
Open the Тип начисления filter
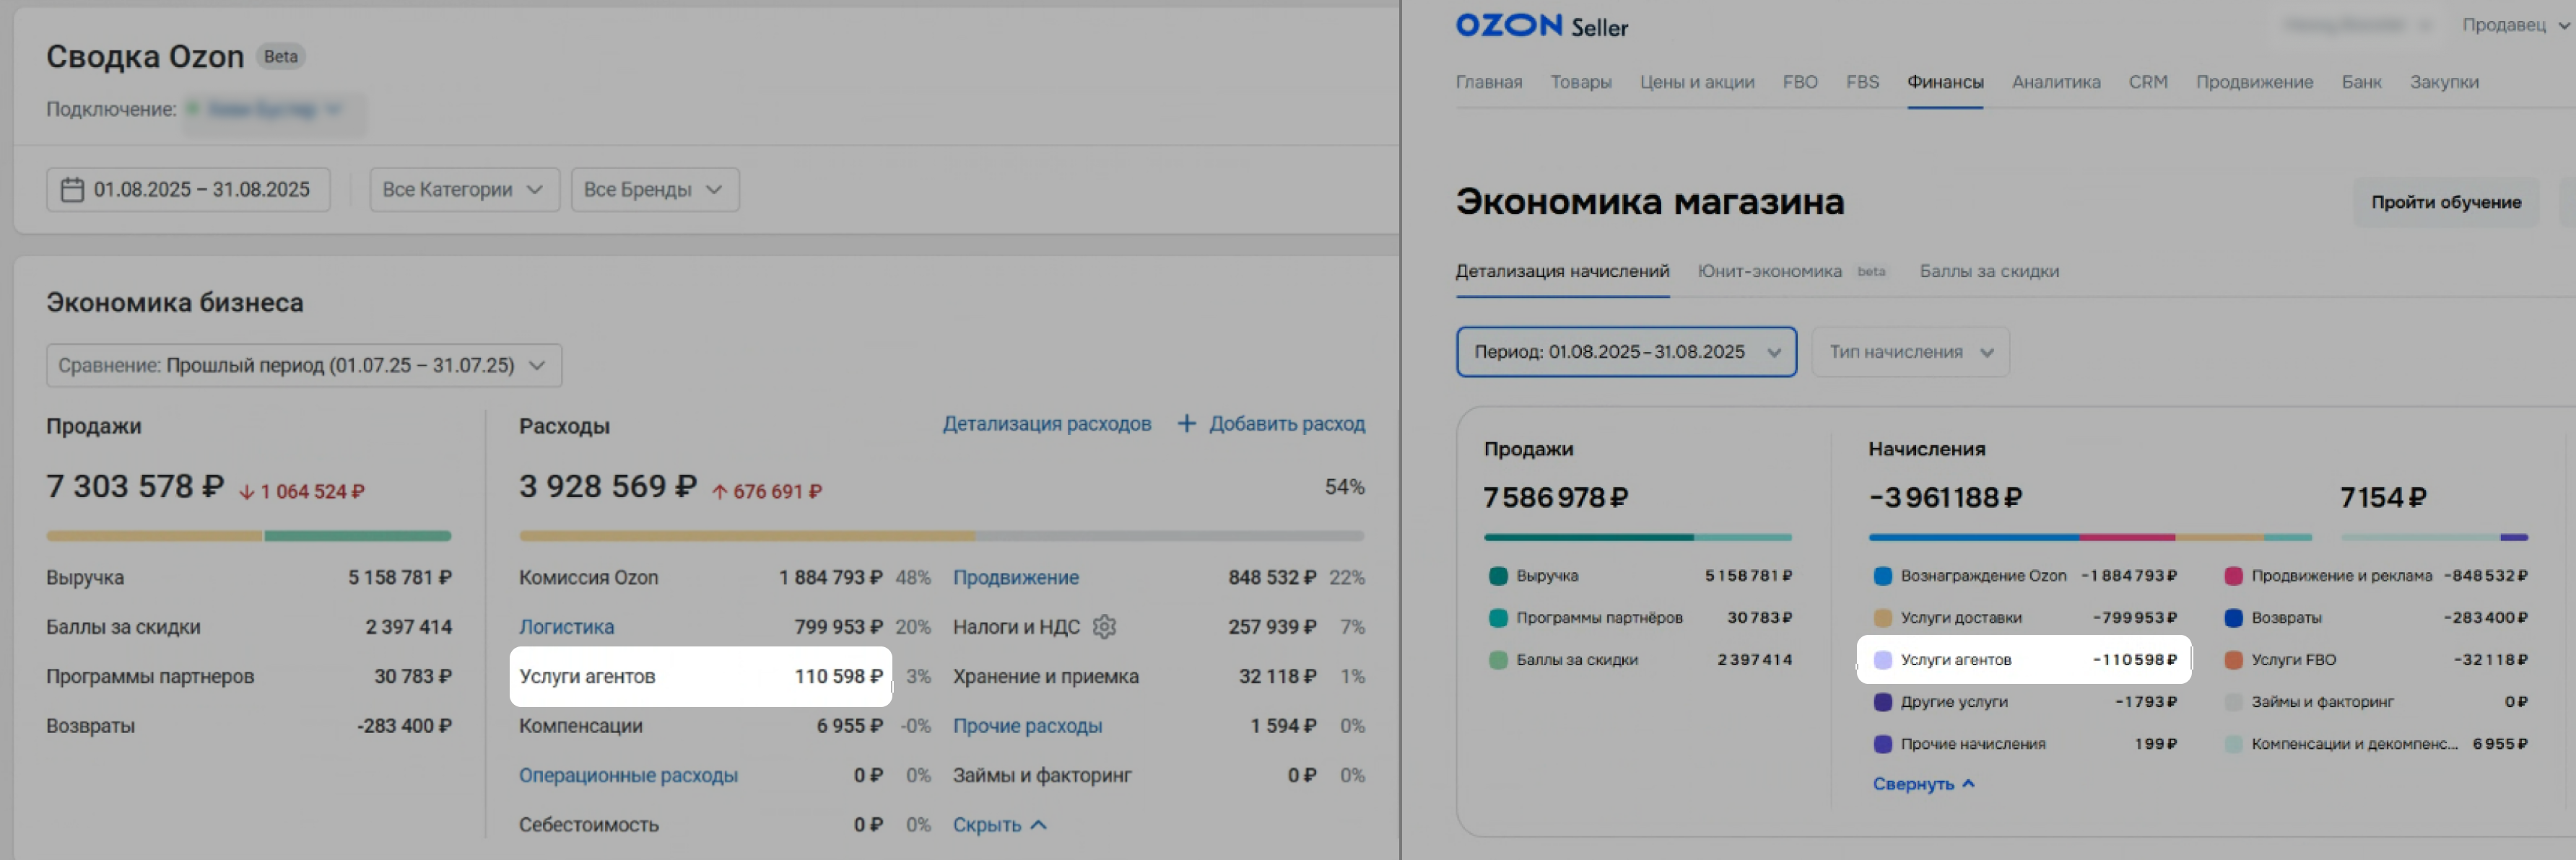point(1910,353)
